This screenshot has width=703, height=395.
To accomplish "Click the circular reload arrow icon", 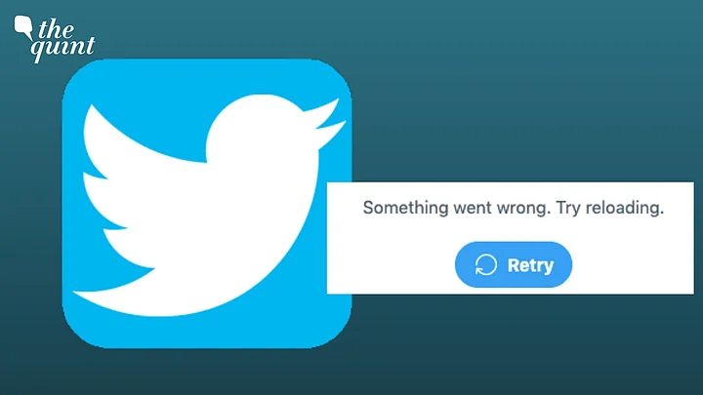I will pos(486,264).
